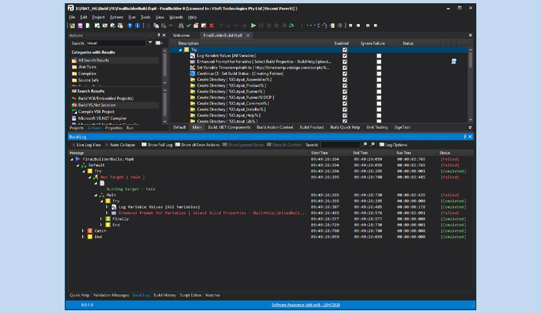Screen dimensions: 541x313
Task: Toggle the Auto Collapse option
Action: [x=120, y=145]
